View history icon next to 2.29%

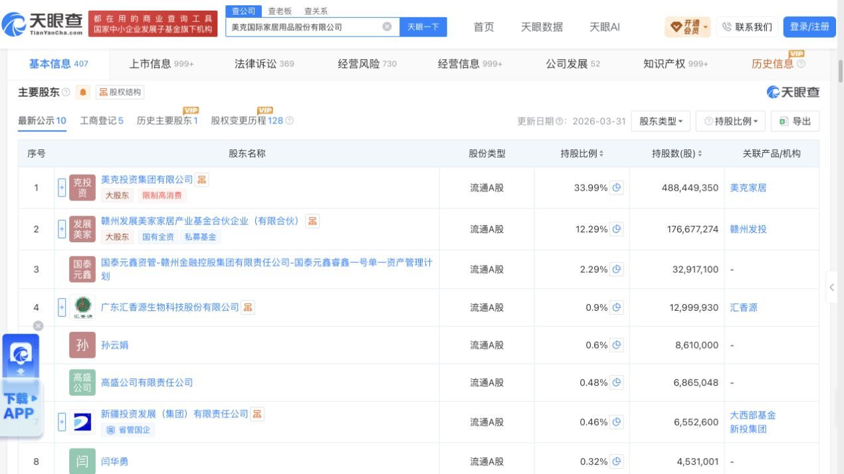617,269
